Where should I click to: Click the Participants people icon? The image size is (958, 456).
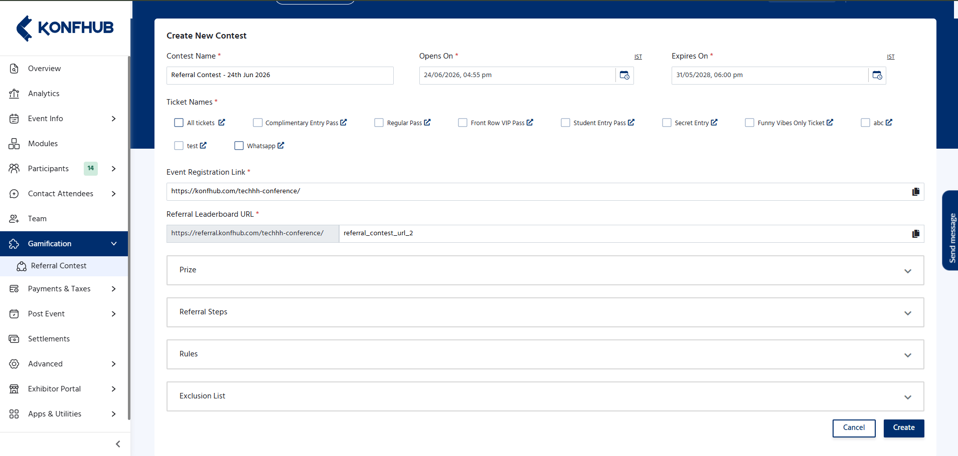pos(14,169)
